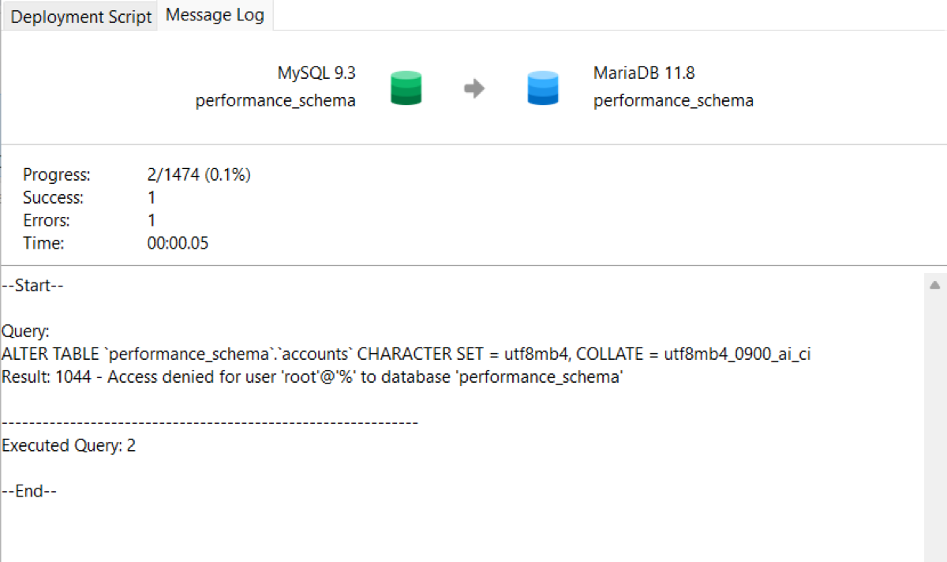Click the --End-- line in log
Screen dimensions: 947x562
29,491
